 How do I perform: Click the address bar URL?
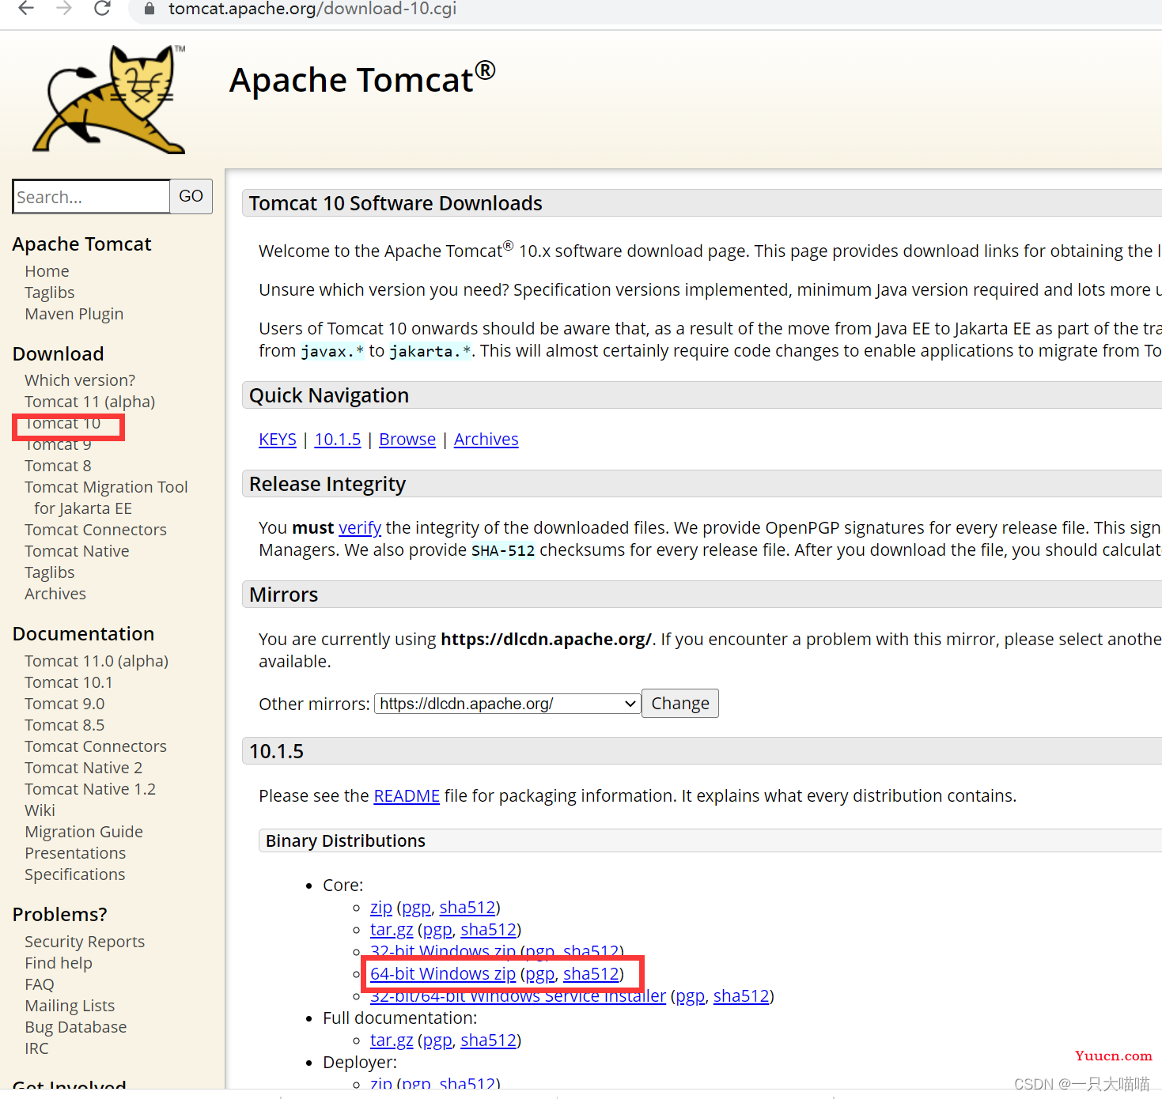point(312,9)
